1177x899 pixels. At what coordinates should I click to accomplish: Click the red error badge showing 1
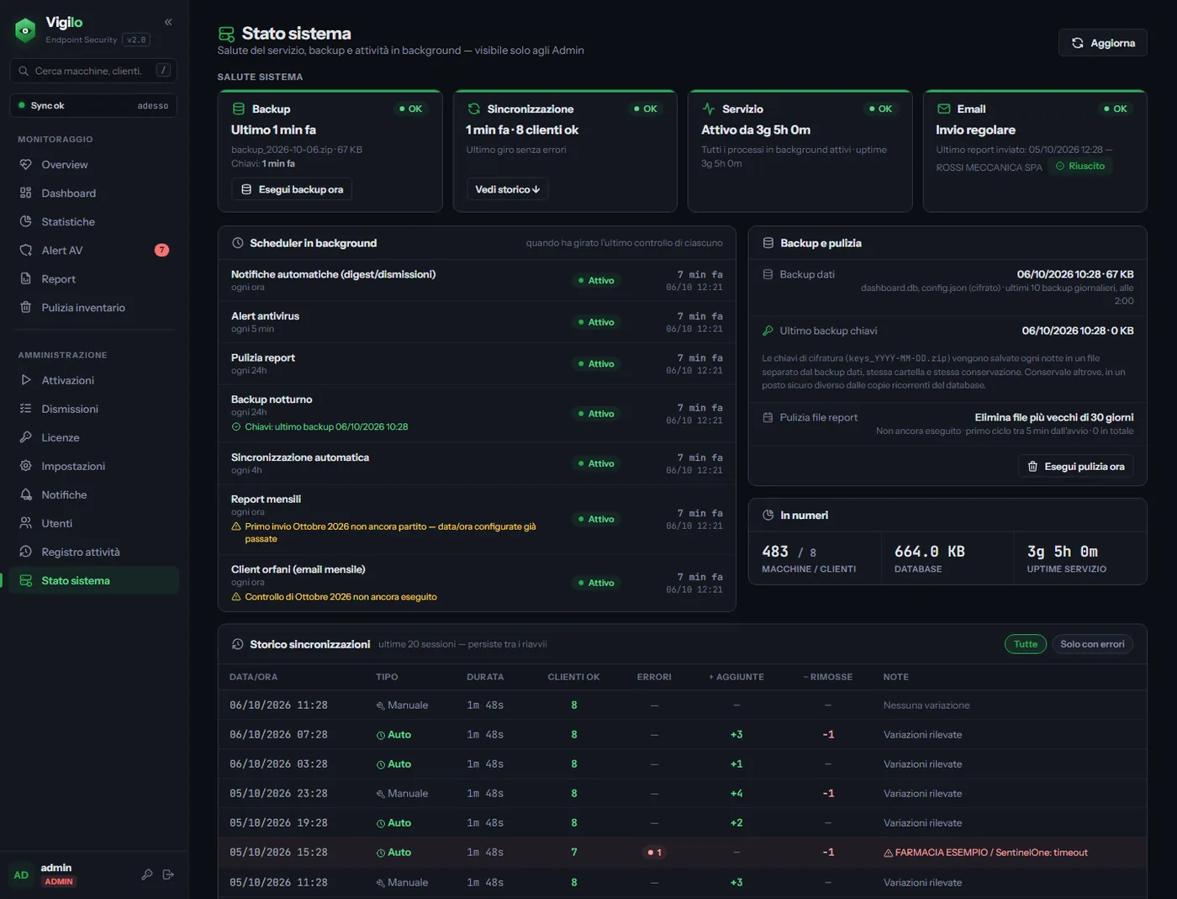coord(654,853)
